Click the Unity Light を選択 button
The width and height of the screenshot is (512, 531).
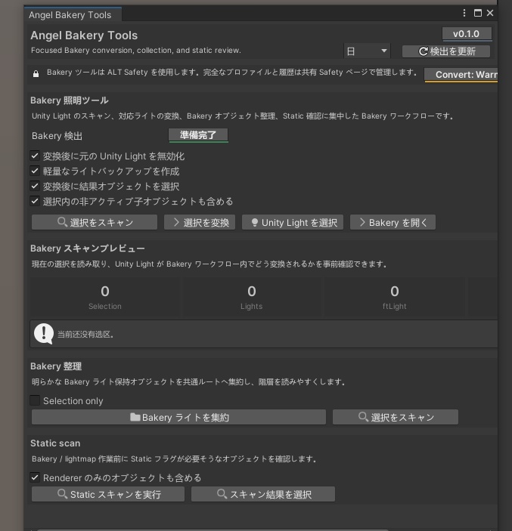(293, 223)
